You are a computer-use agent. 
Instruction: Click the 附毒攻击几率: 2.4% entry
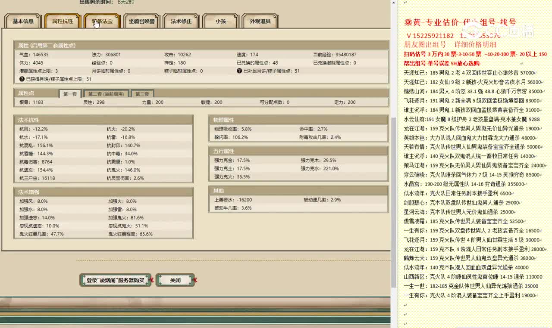[x=320, y=137]
